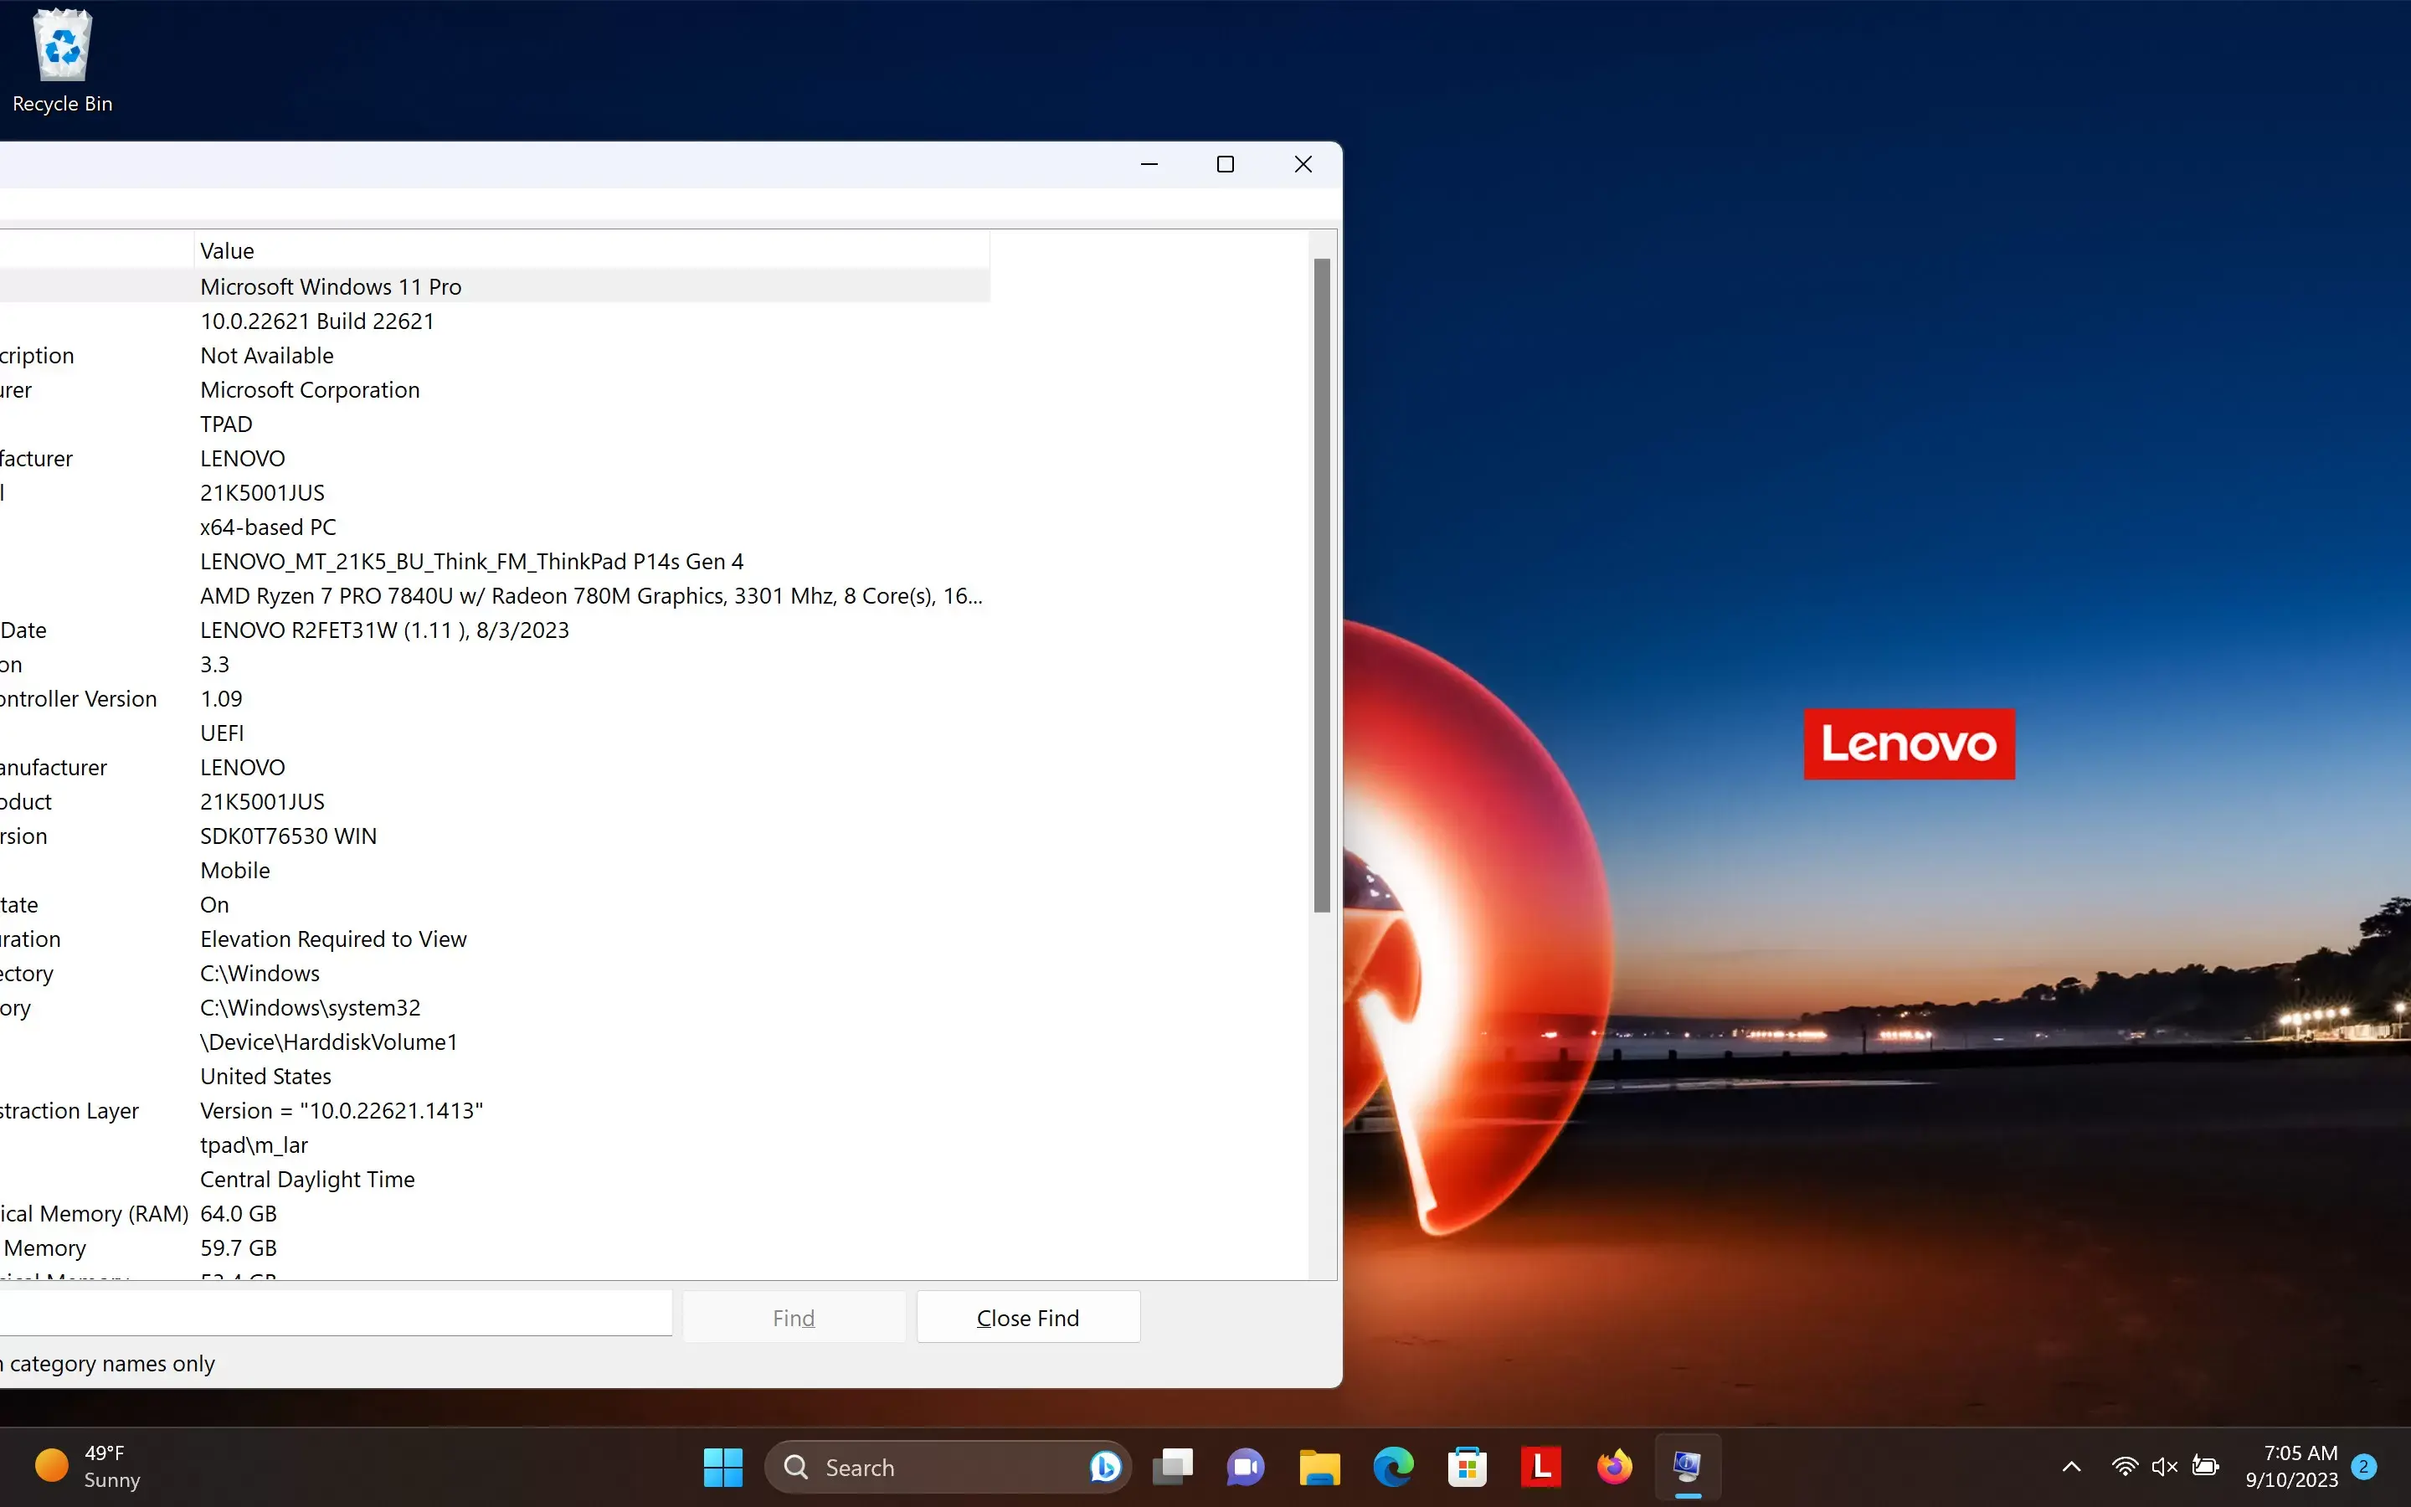Click the disabled Find button

pos(794,1318)
